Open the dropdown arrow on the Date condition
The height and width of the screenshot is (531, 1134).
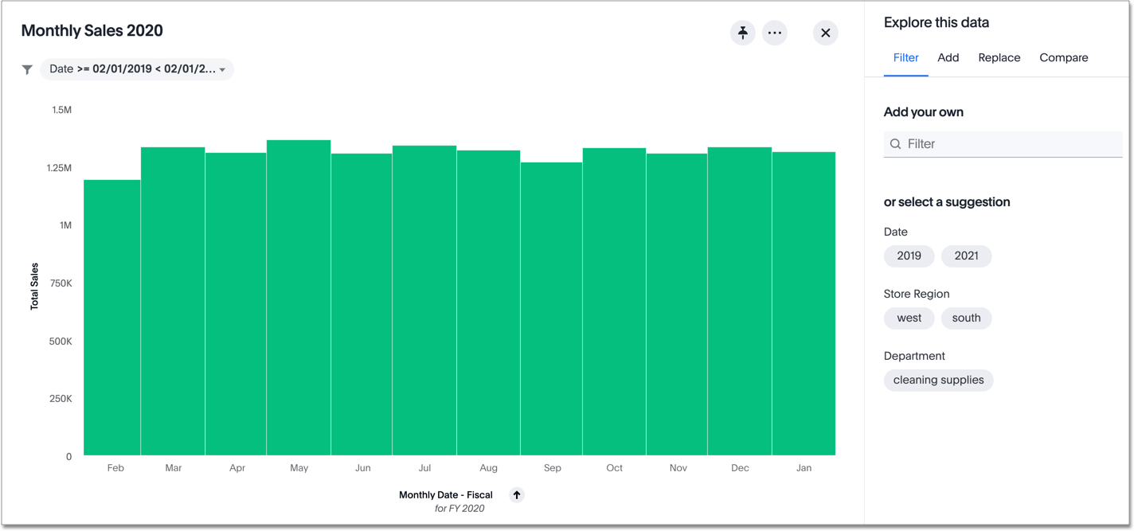[224, 69]
